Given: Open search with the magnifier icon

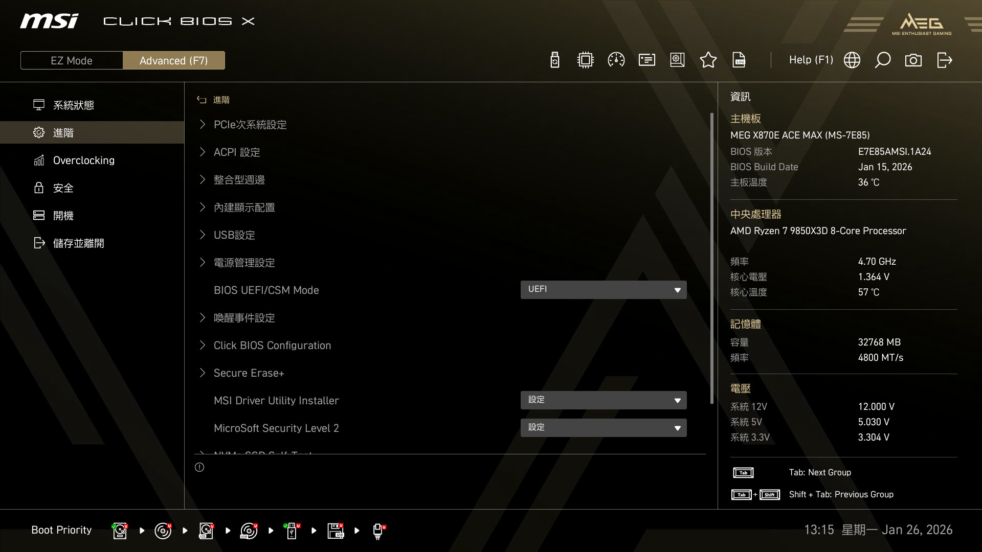Looking at the screenshot, I should [x=882, y=60].
